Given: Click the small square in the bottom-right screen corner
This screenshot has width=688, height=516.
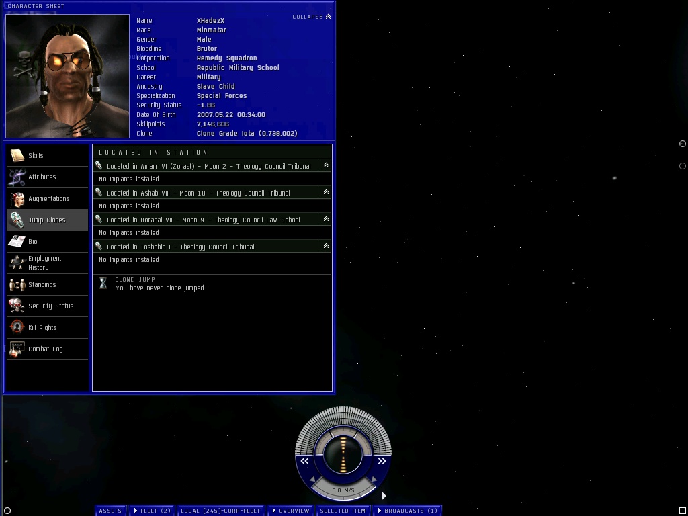Looking at the screenshot, I should pos(683,511).
